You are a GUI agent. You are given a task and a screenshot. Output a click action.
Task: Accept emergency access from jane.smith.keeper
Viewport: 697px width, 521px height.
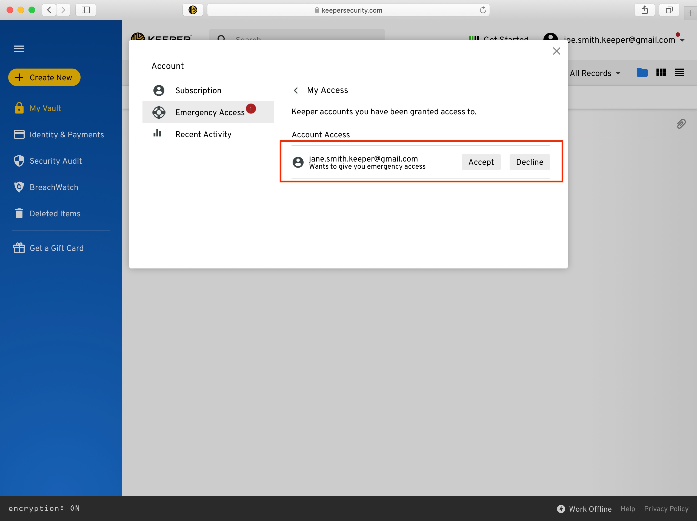(x=481, y=162)
